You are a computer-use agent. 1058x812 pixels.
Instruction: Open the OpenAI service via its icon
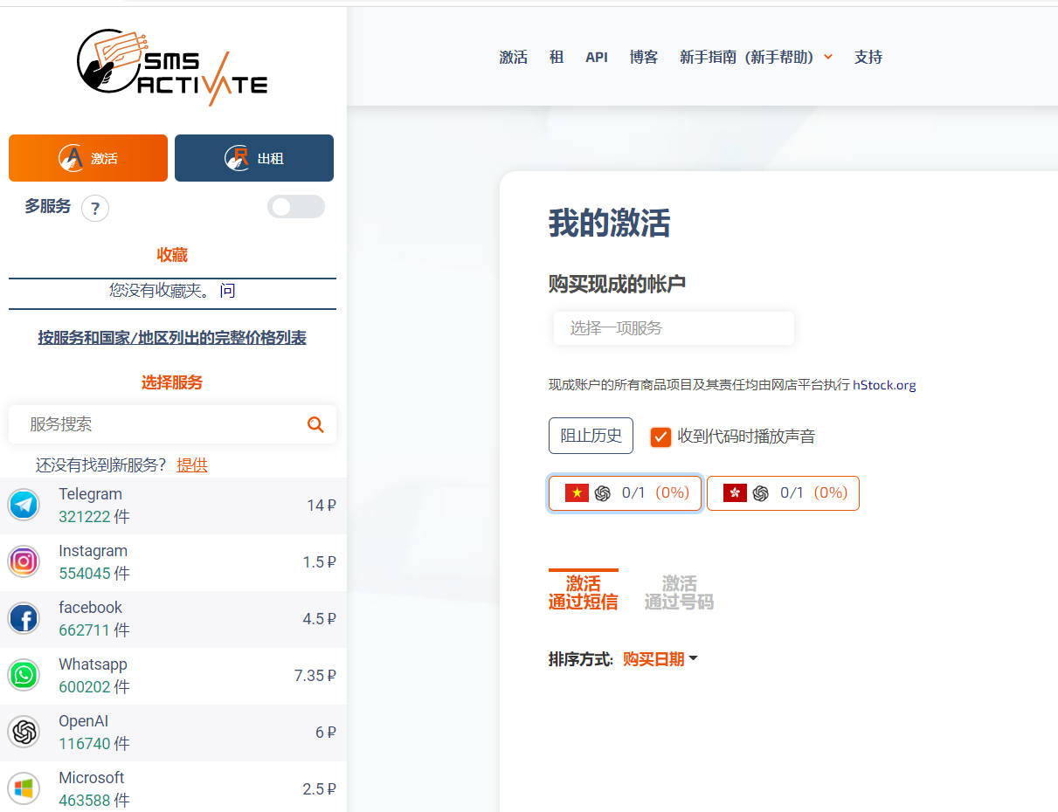[x=24, y=732]
